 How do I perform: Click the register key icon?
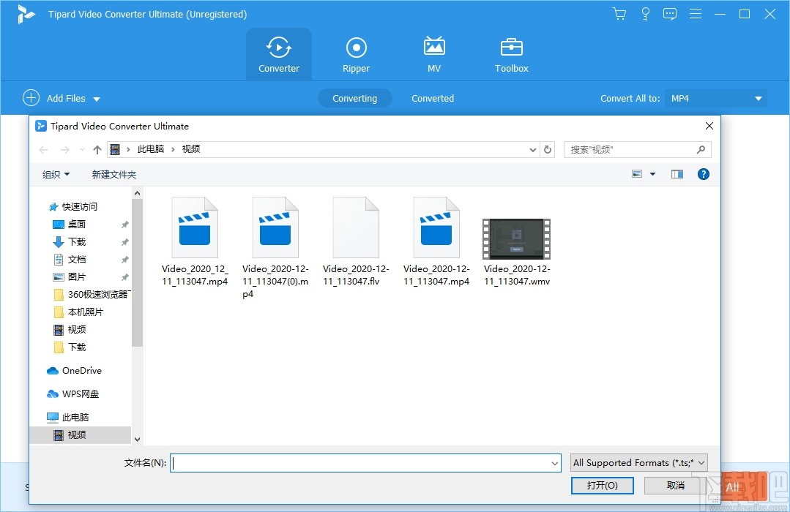pos(645,13)
